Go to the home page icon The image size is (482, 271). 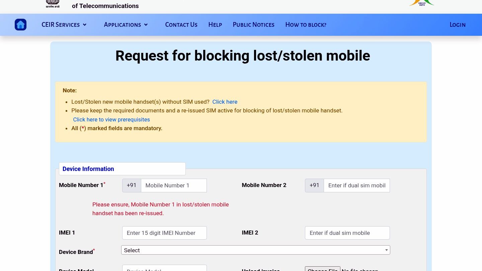click(20, 24)
